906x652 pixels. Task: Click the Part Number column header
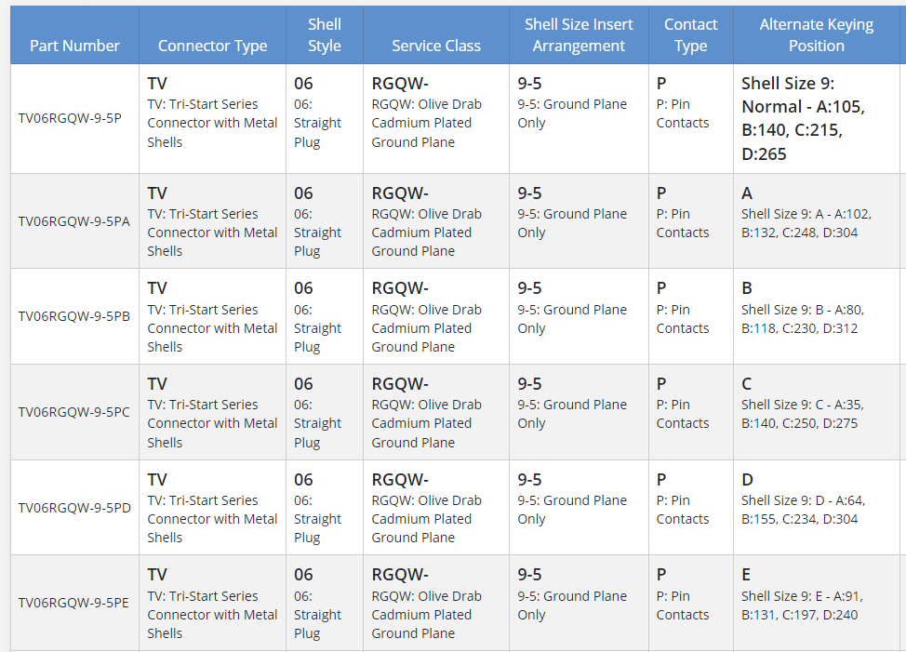(74, 46)
